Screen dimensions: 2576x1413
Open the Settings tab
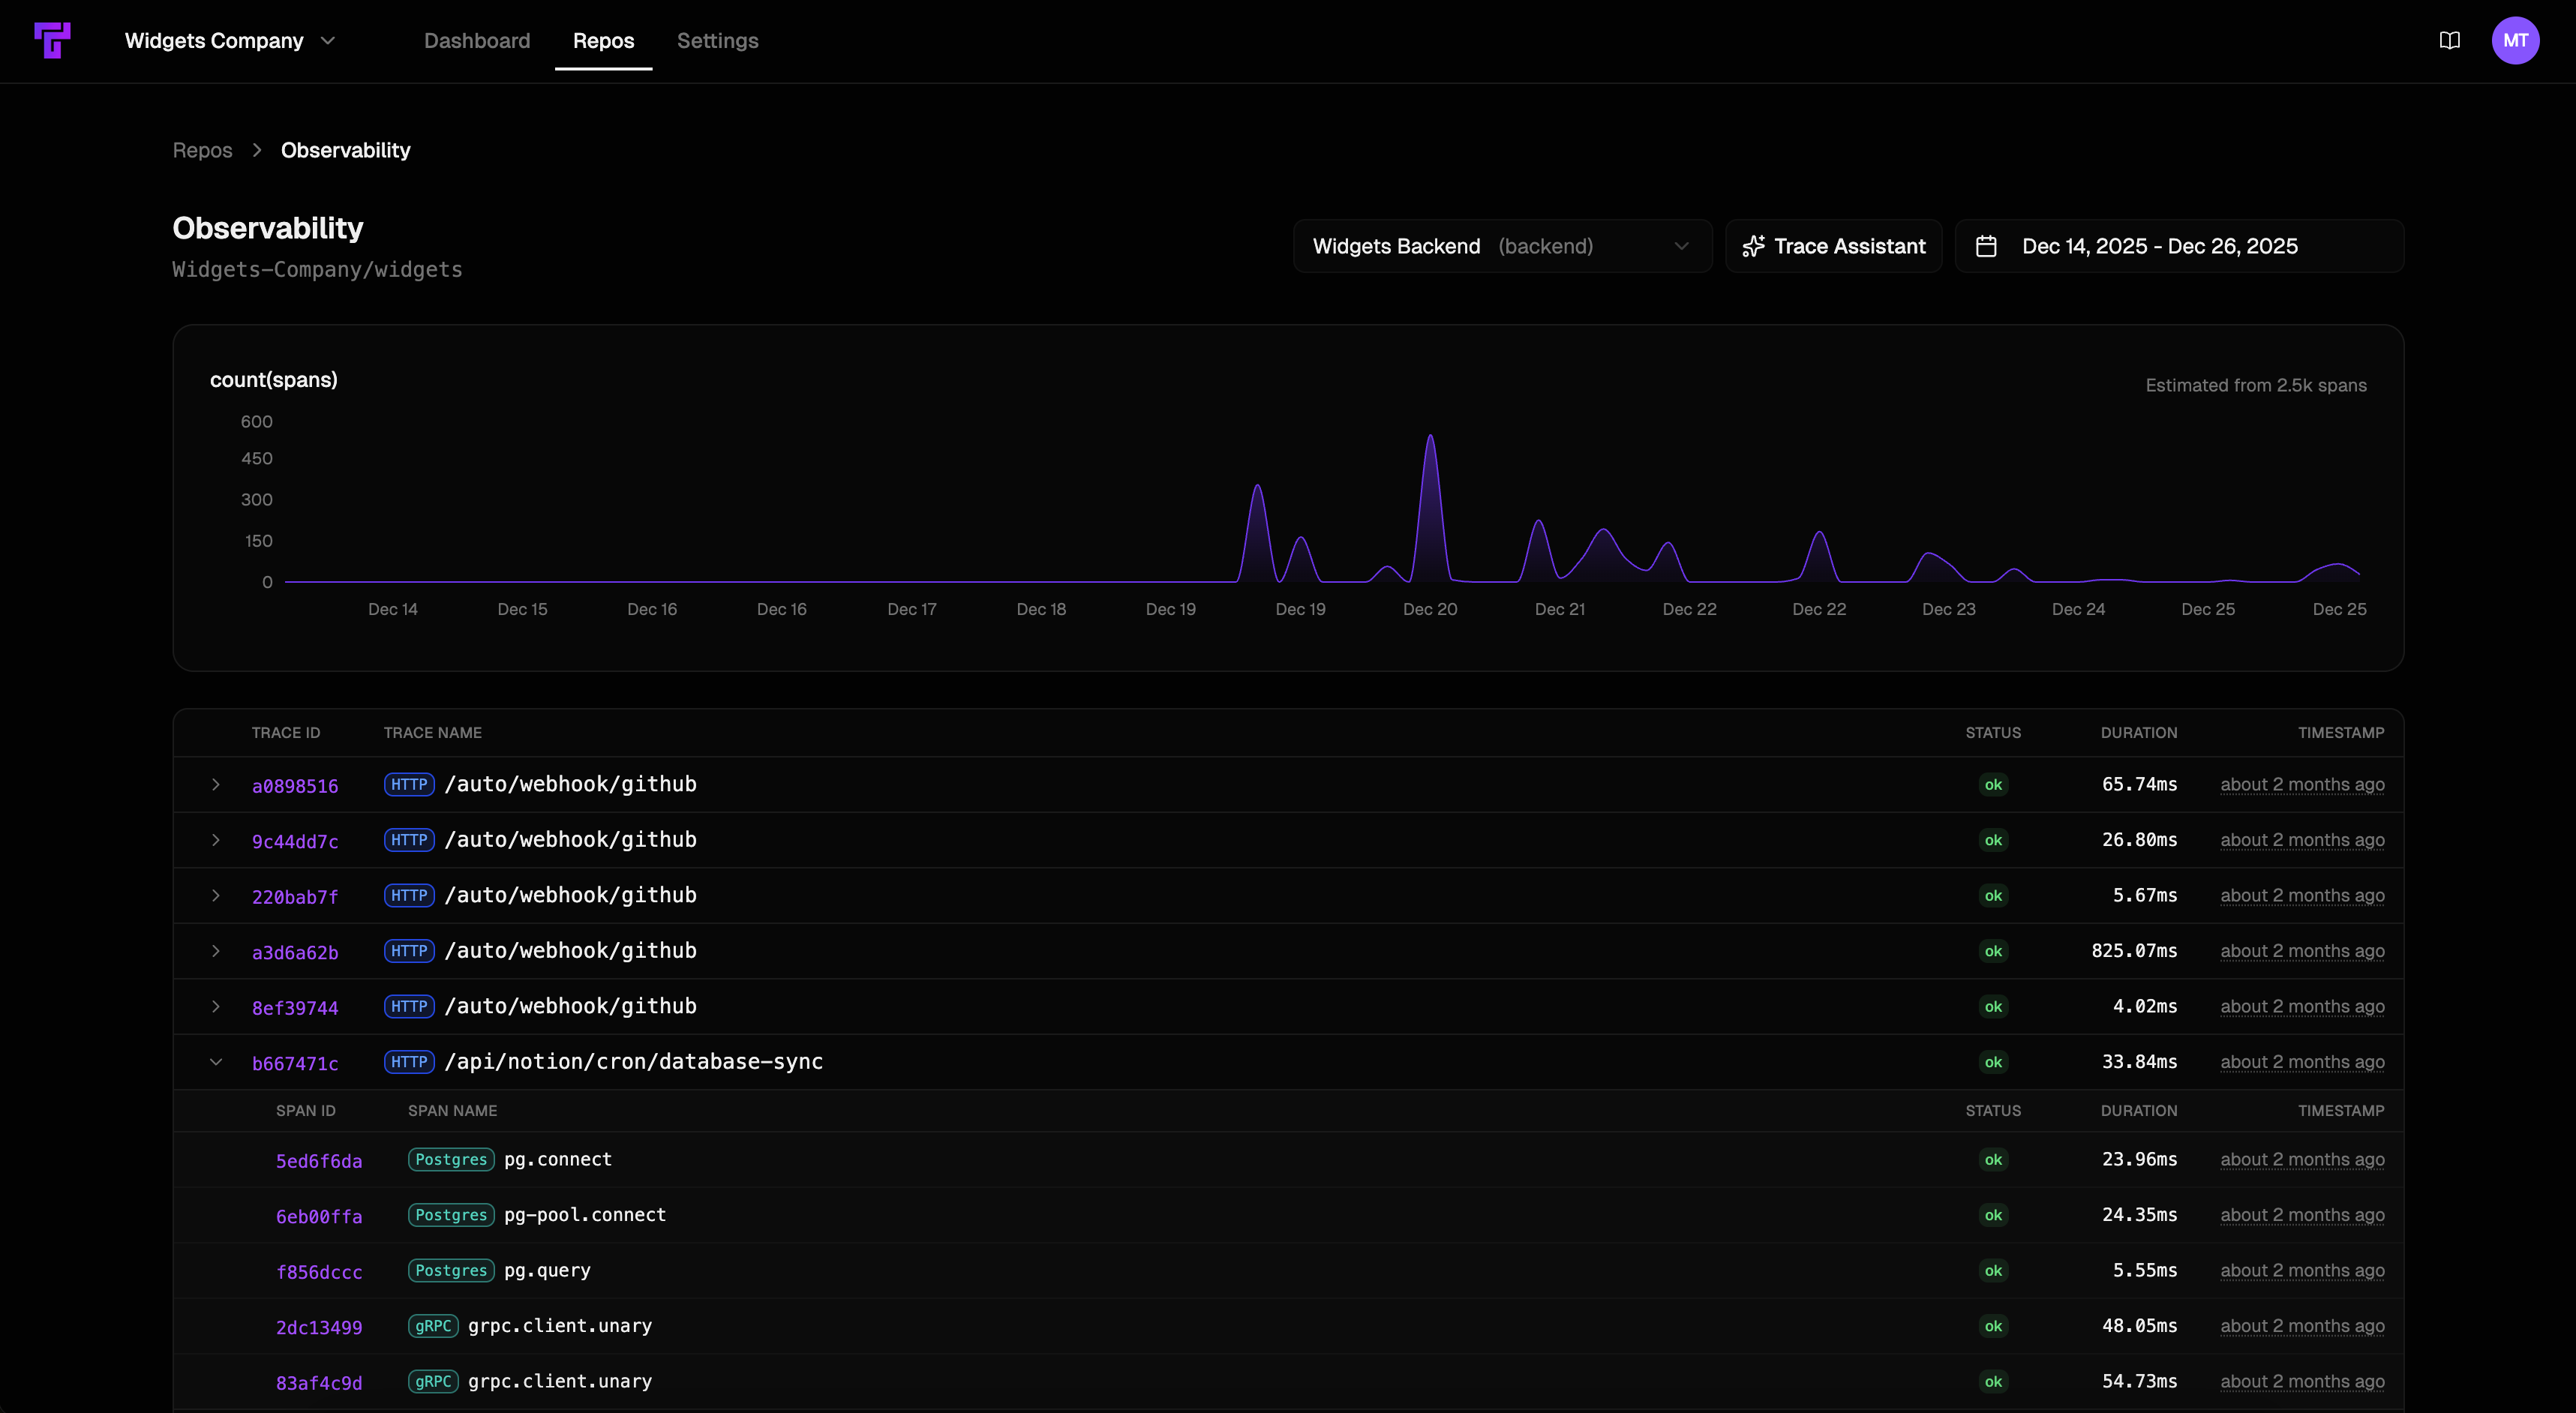click(x=717, y=41)
